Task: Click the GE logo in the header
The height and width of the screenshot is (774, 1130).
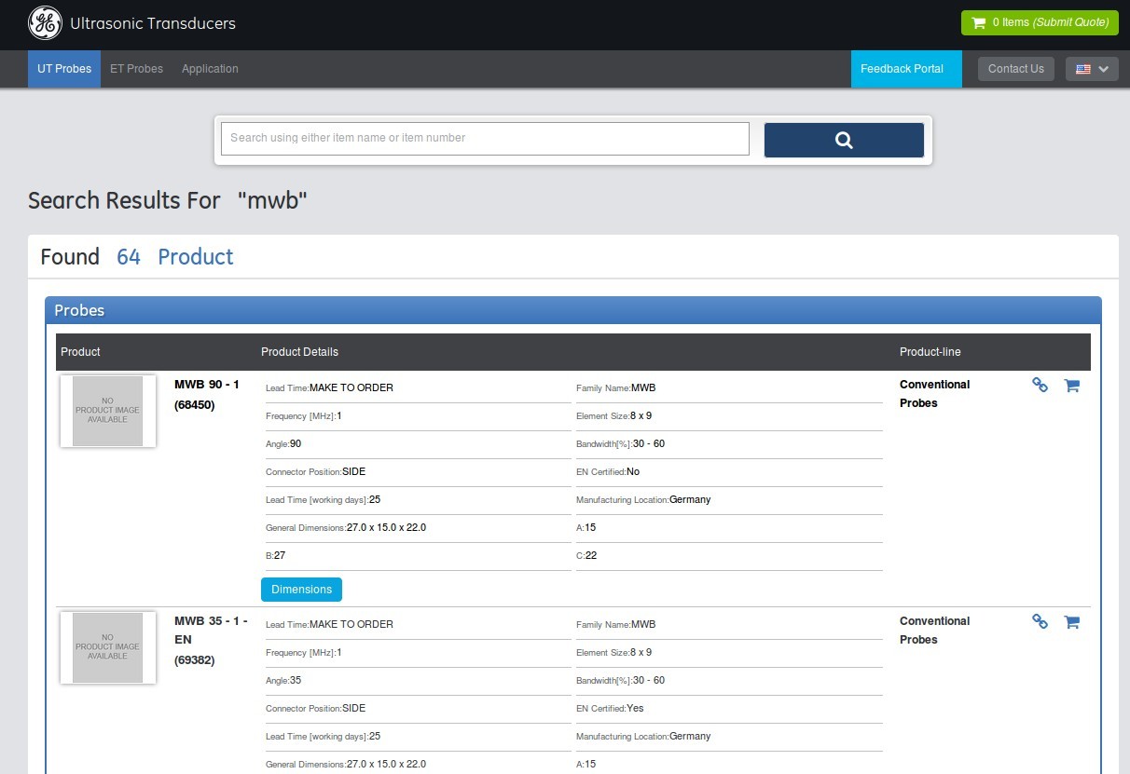Action: (x=45, y=23)
